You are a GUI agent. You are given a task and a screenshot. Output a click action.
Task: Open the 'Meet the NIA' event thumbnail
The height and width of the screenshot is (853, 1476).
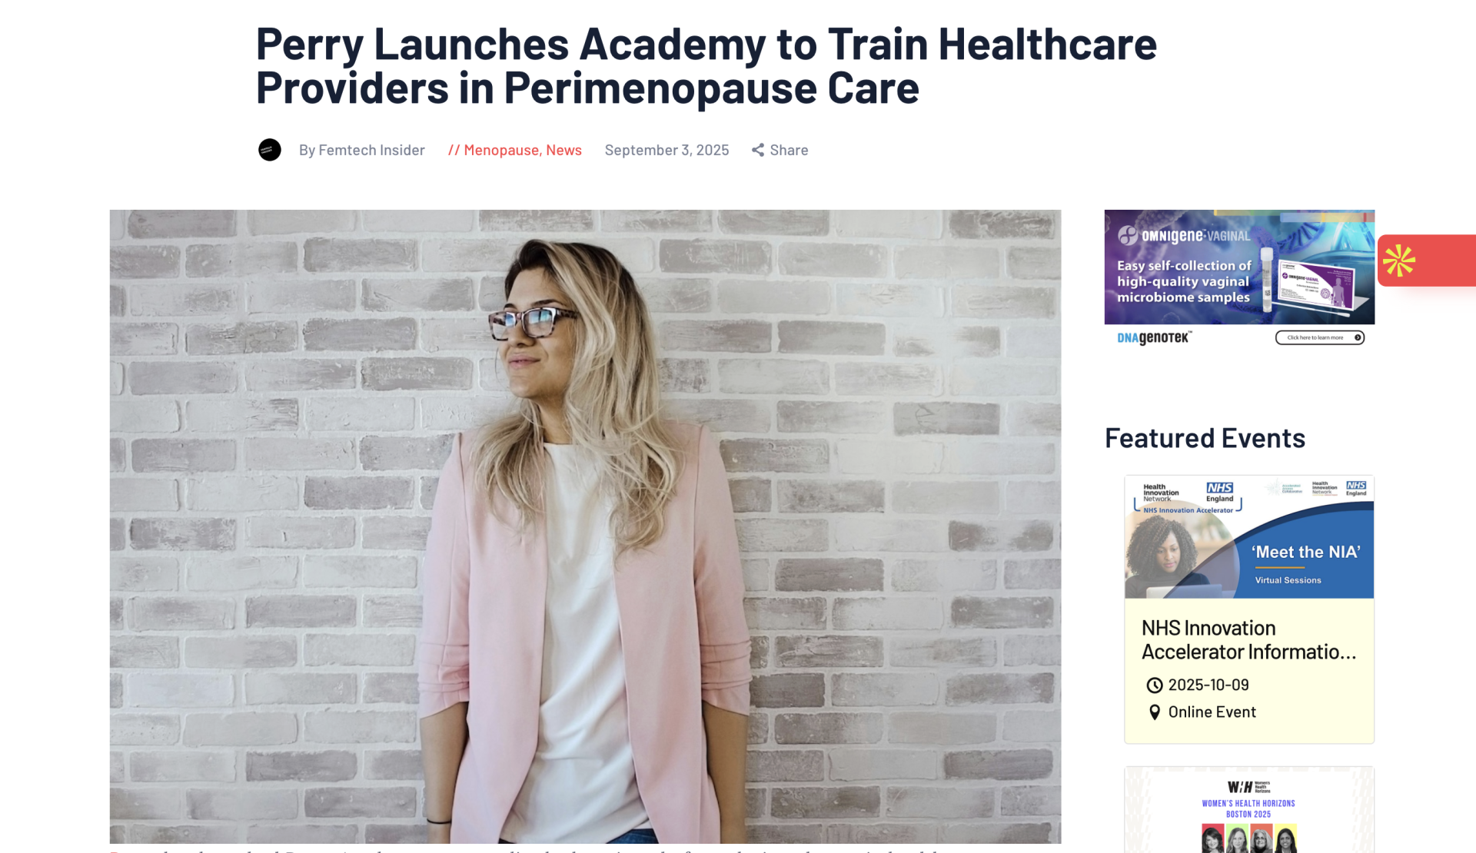(x=1249, y=537)
